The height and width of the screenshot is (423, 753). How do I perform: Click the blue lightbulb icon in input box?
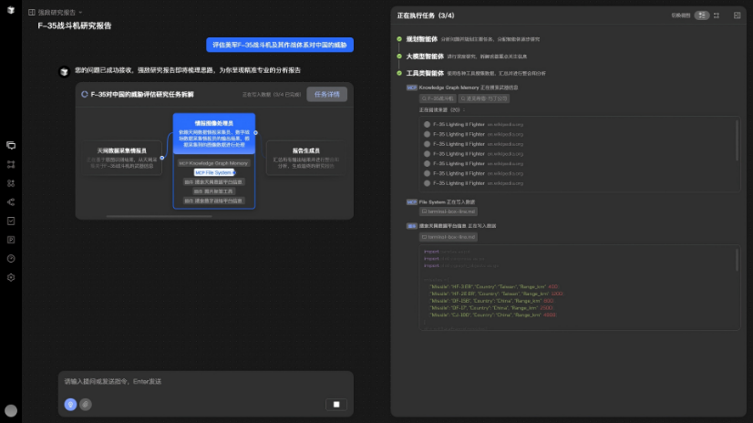pyautogui.click(x=70, y=404)
